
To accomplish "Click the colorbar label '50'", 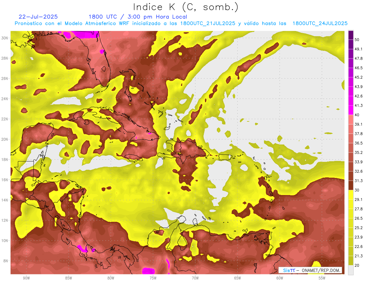I will pos(357,40).
